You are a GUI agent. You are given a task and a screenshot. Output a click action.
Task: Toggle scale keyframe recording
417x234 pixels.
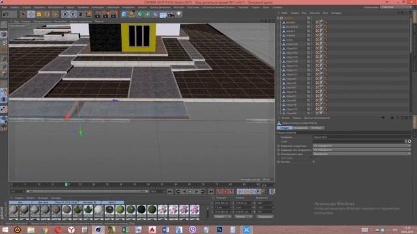point(246,192)
